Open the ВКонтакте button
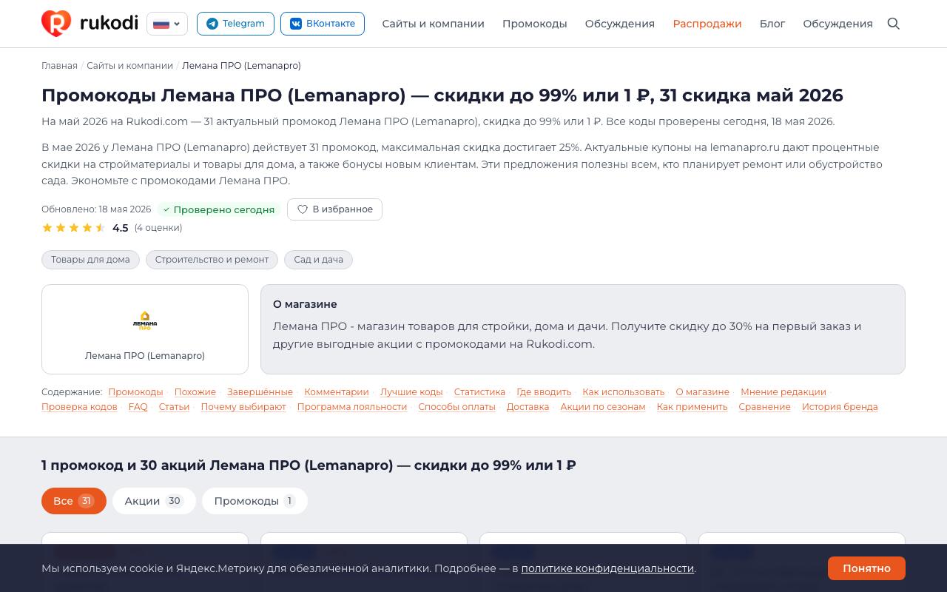Viewport: 947px width, 592px height. (x=323, y=24)
